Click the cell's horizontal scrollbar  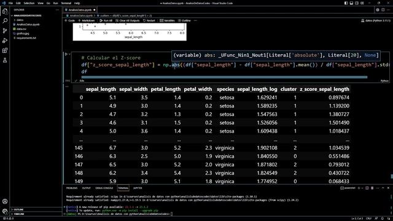click(x=224, y=77)
